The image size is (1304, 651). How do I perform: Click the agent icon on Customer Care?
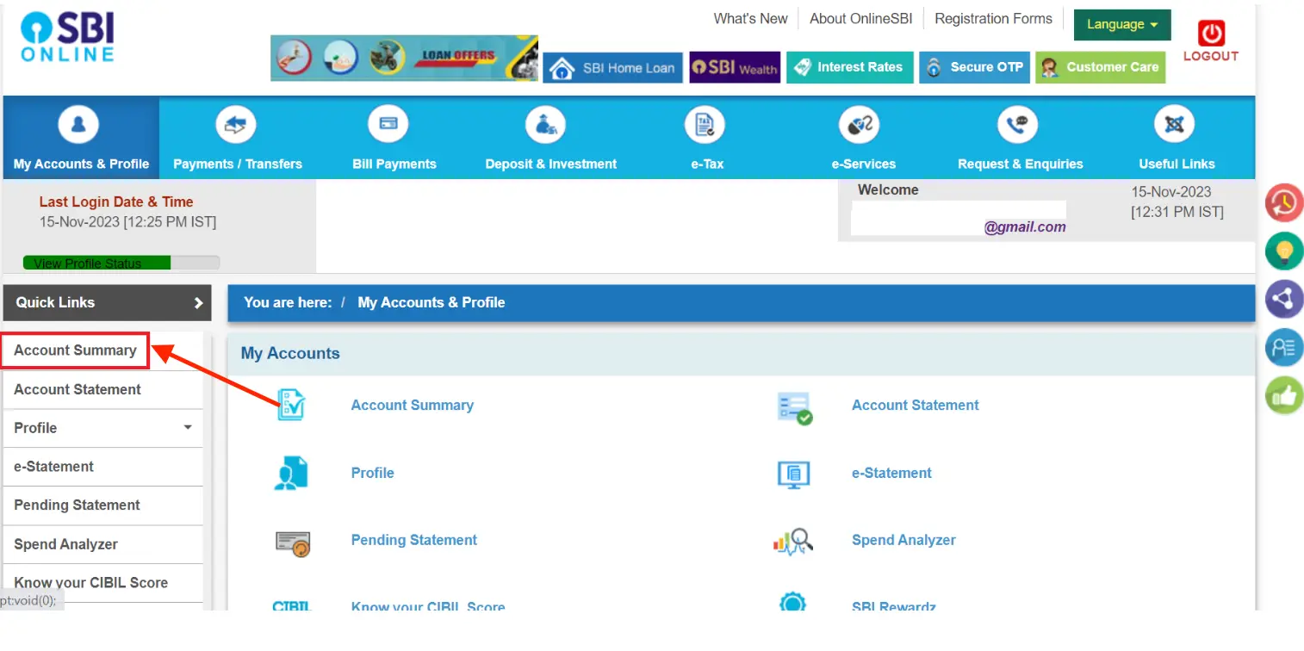(1049, 67)
